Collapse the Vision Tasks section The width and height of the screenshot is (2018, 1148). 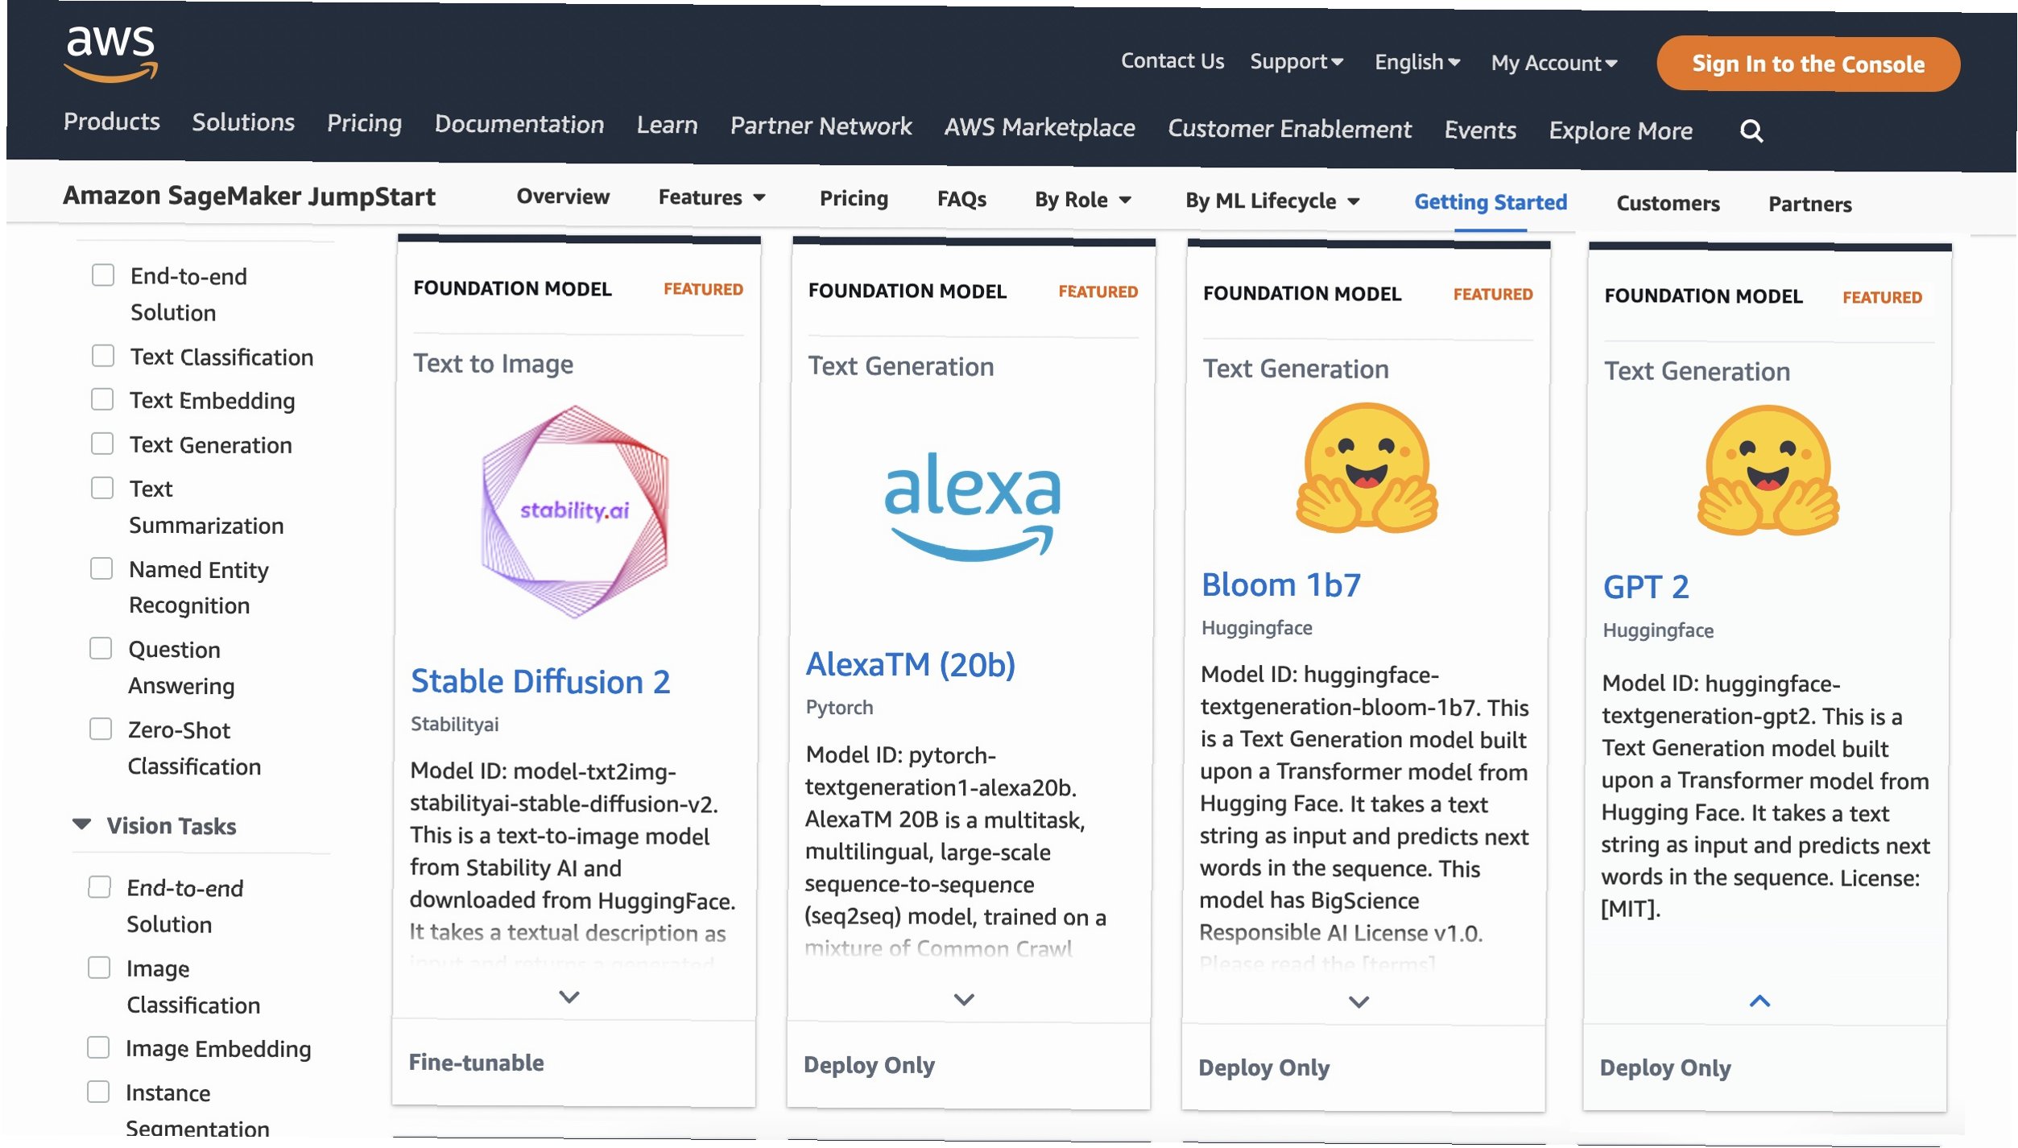(x=81, y=824)
